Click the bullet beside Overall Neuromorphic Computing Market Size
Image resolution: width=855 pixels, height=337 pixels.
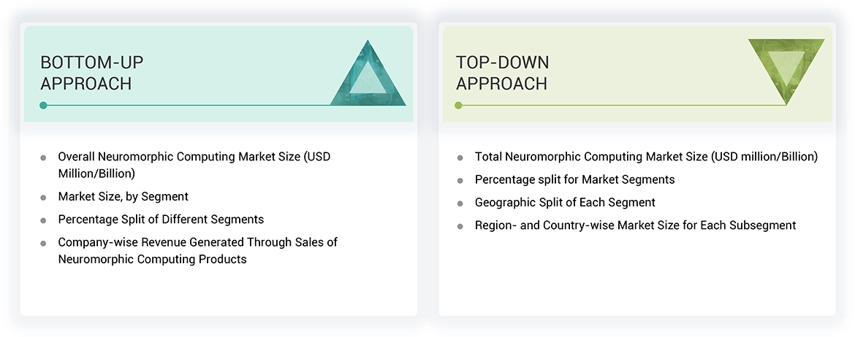click(44, 157)
